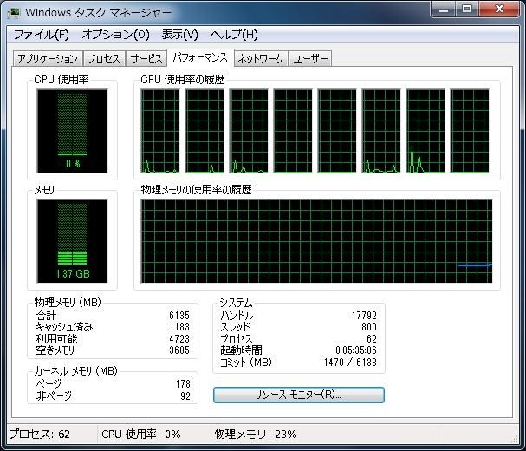Image resolution: width=526 pixels, height=451 pixels.
Task: Click the 物理メモリの使用率の履歴 label
Action: tap(196, 190)
